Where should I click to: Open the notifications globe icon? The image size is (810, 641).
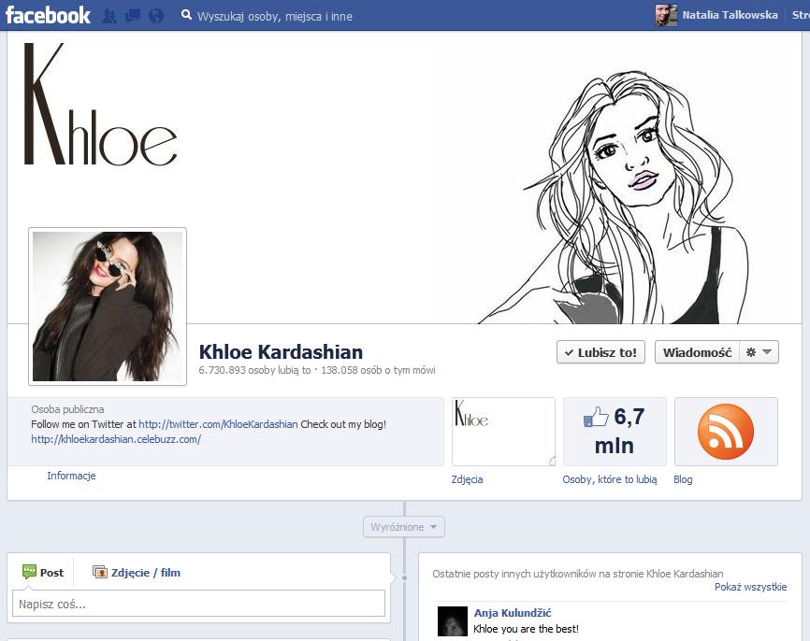point(156,16)
